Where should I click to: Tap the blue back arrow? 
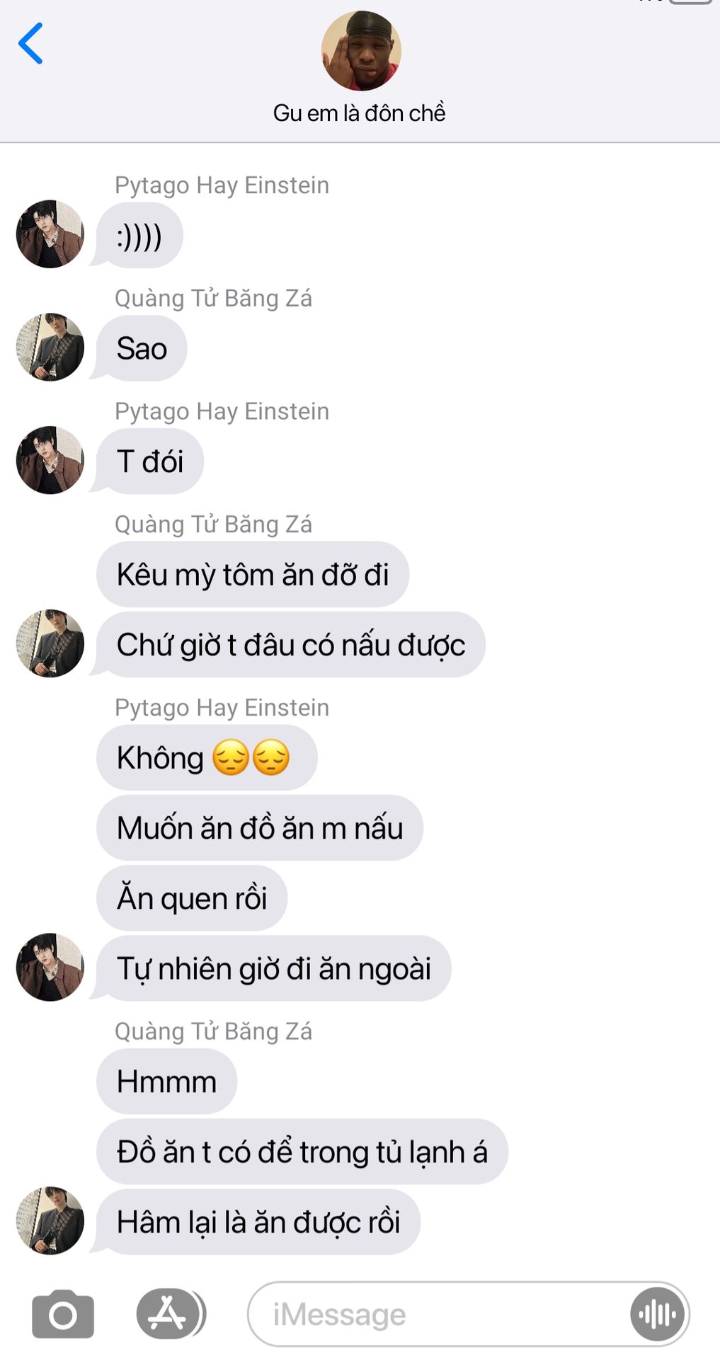click(x=30, y=43)
